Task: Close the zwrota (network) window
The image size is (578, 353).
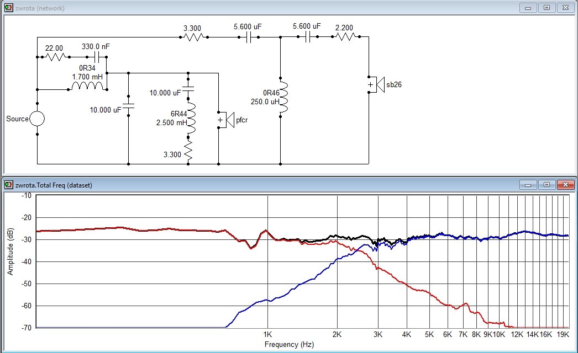Action: pyautogui.click(x=565, y=7)
